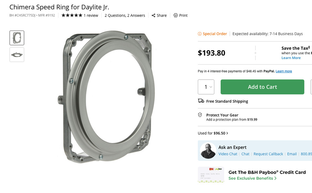Click the Protect Your Gear shield icon

tap(200, 115)
